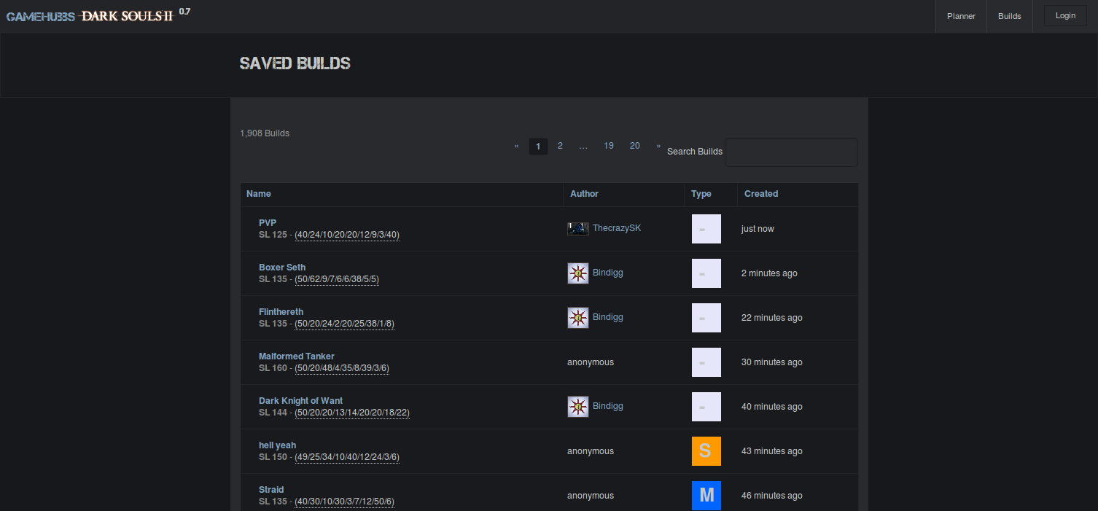Click the '30 minutes ago' timestamp
1098x511 pixels.
click(x=772, y=362)
